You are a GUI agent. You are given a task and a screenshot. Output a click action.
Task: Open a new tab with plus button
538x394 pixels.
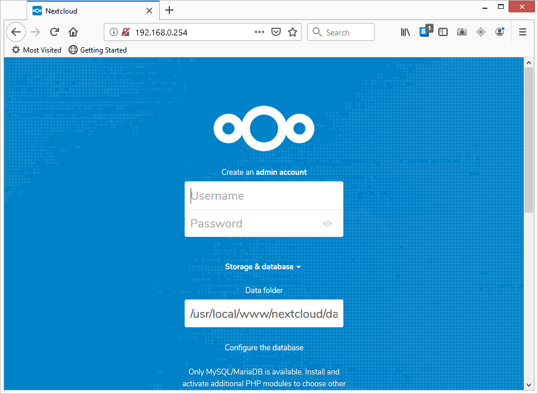point(169,10)
